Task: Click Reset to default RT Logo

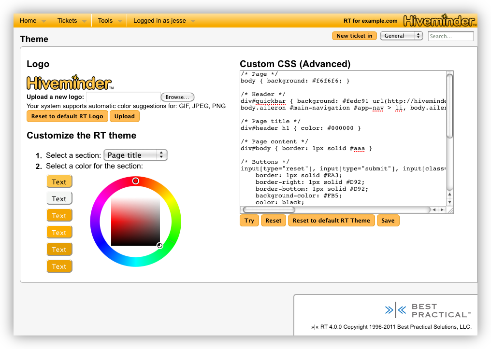Action: [x=67, y=116]
